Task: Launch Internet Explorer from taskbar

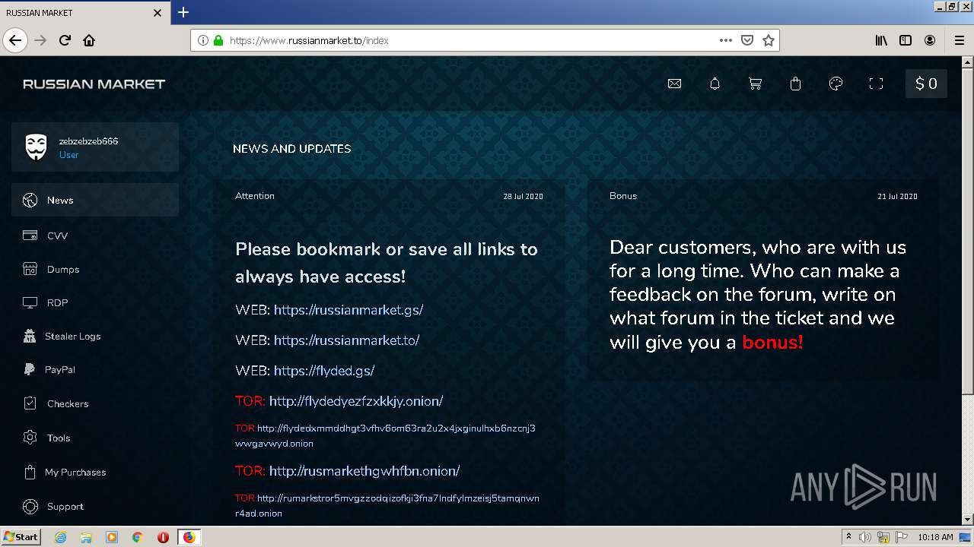Action: pos(61,537)
